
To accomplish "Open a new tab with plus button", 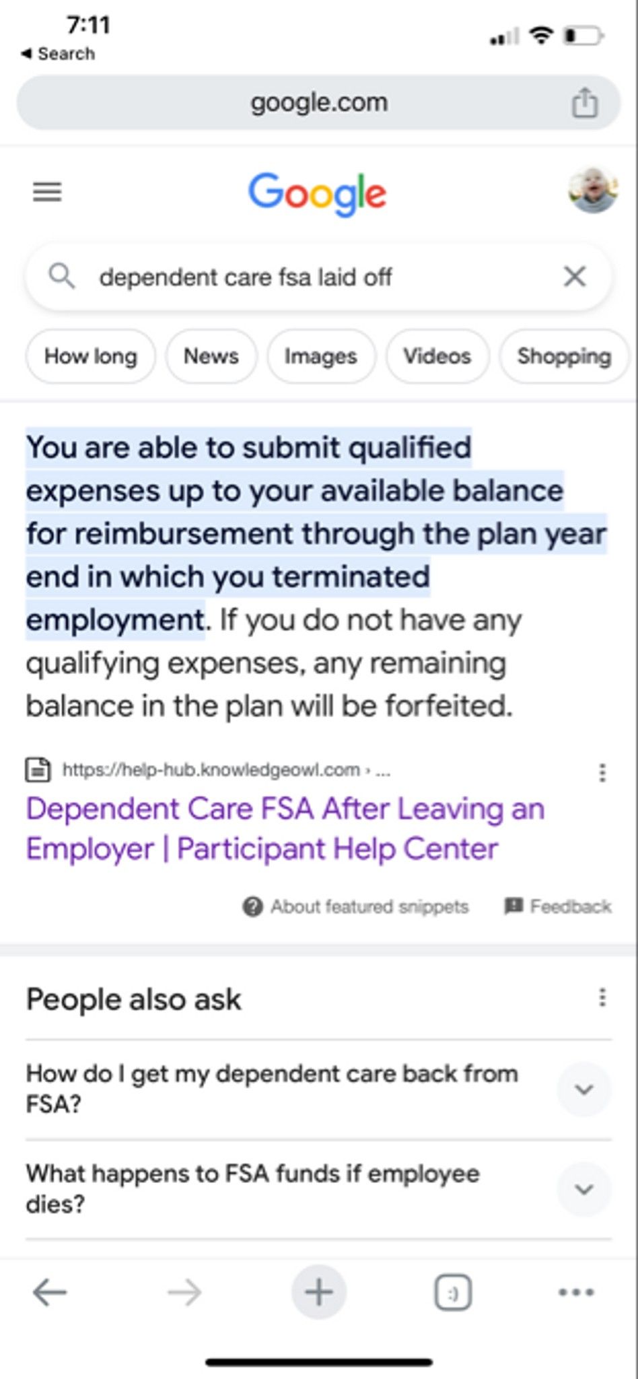I will (x=319, y=1292).
